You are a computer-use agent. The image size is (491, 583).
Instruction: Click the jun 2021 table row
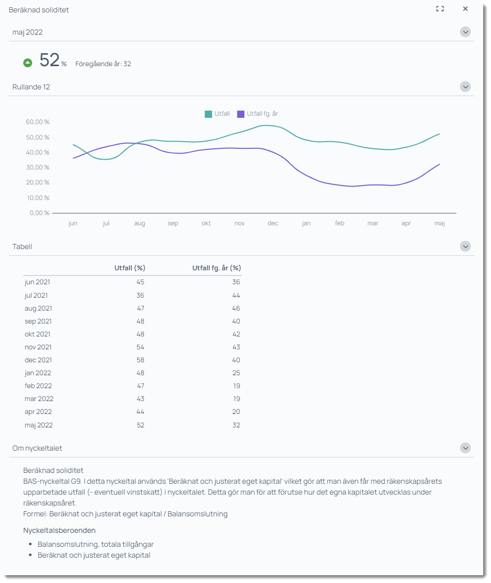point(132,282)
